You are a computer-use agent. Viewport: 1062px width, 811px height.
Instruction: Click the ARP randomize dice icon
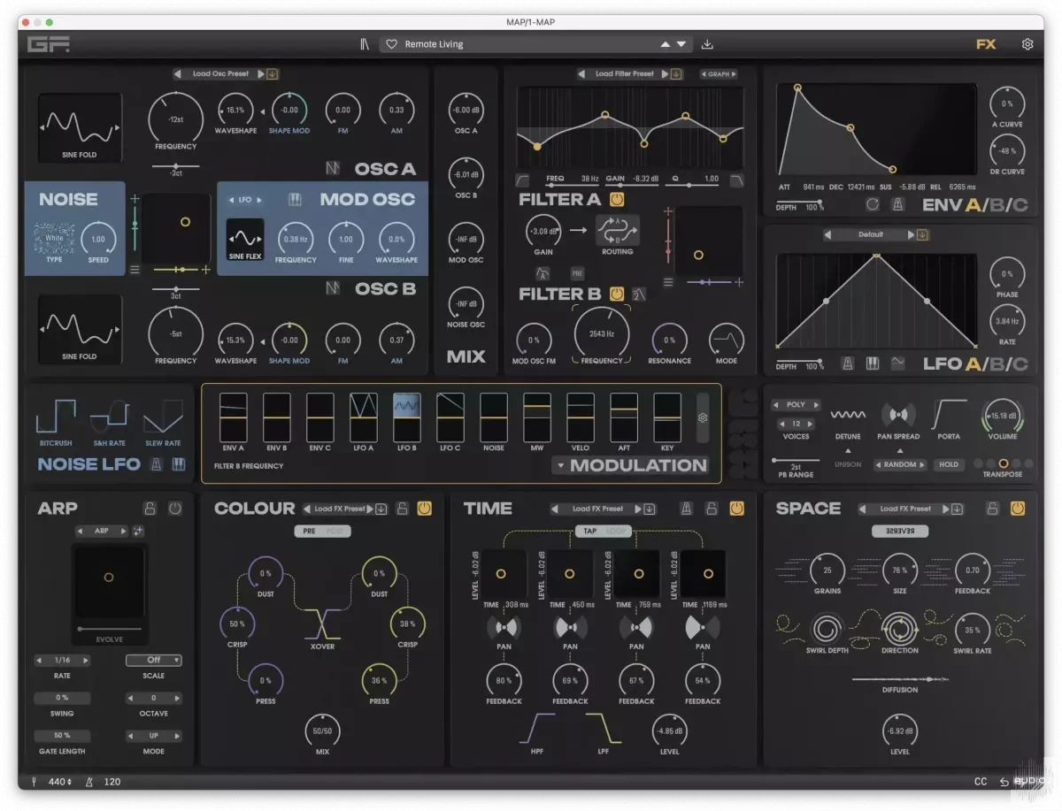[137, 531]
